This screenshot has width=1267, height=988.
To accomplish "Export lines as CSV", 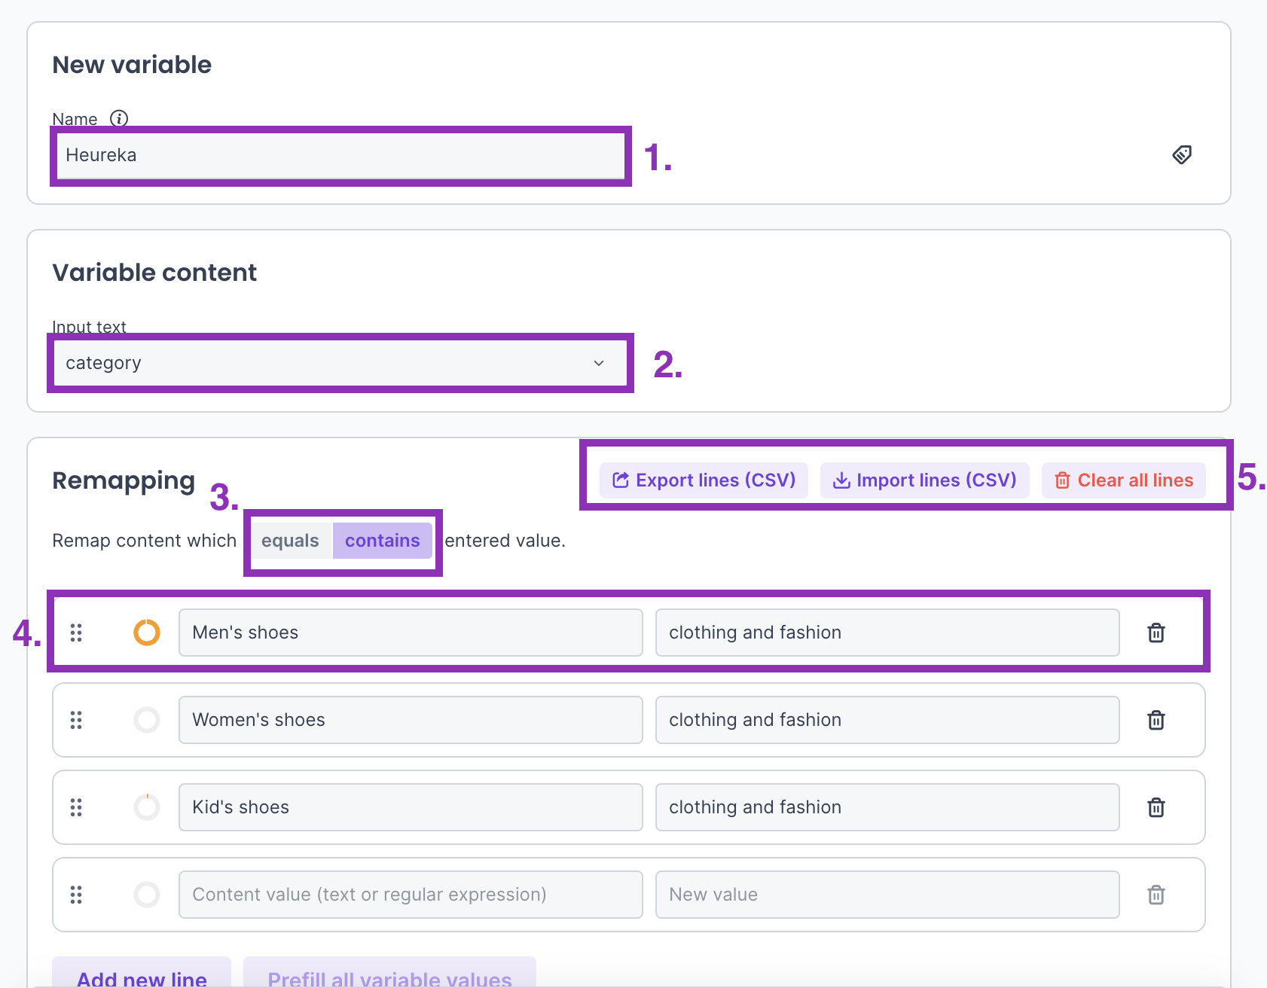I will pyautogui.click(x=704, y=480).
